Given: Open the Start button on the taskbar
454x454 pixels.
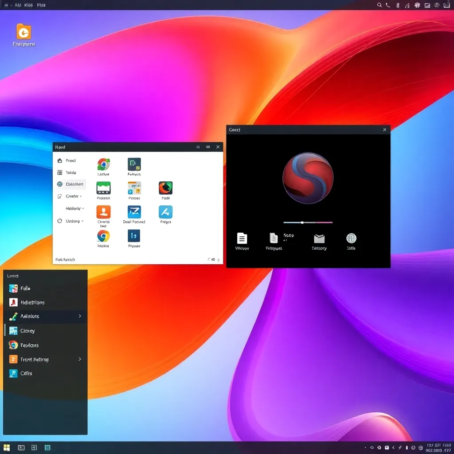Looking at the screenshot, I should tap(7, 448).
